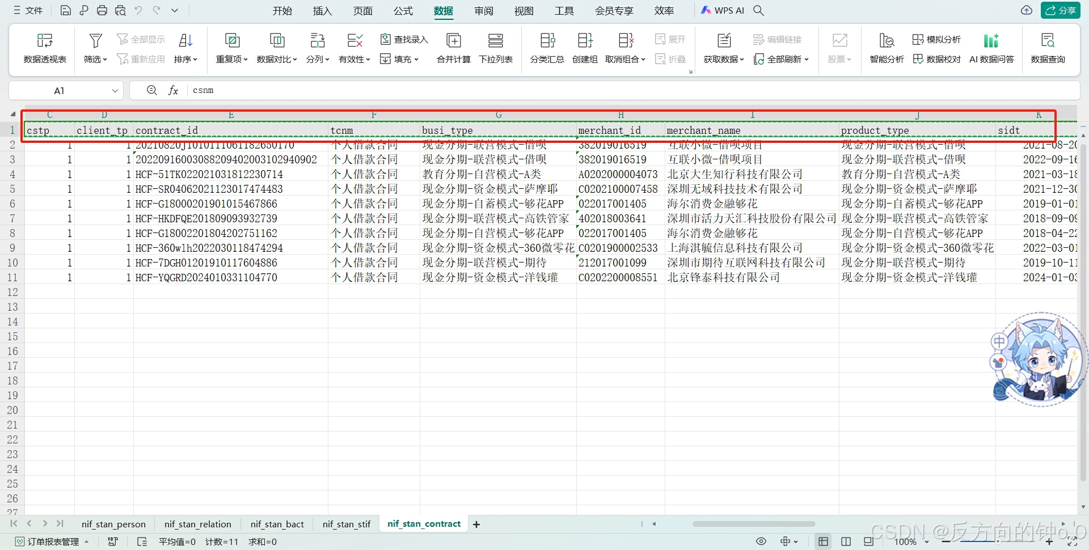Open the 文件 menu
Viewport: 1089px width, 550px height.
(28, 10)
